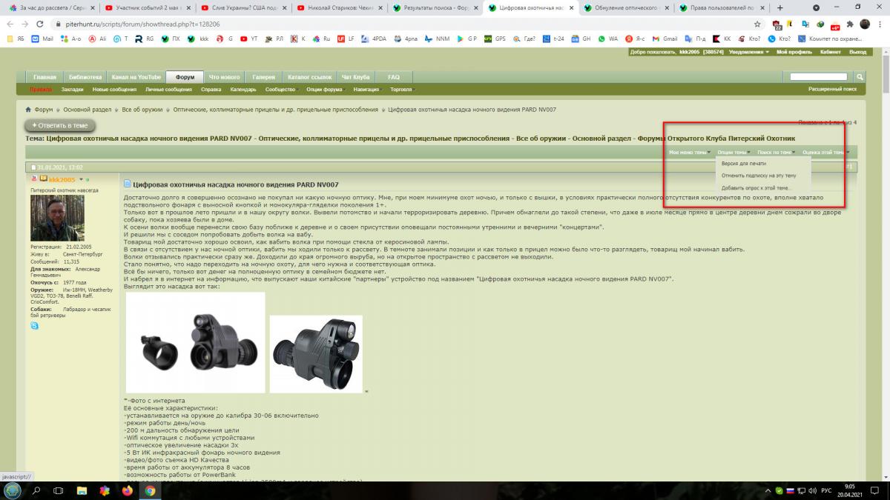Screen dimensions: 890x500
Task: Click kkk2005's avatar photo
Action: [x=57, y=218]
